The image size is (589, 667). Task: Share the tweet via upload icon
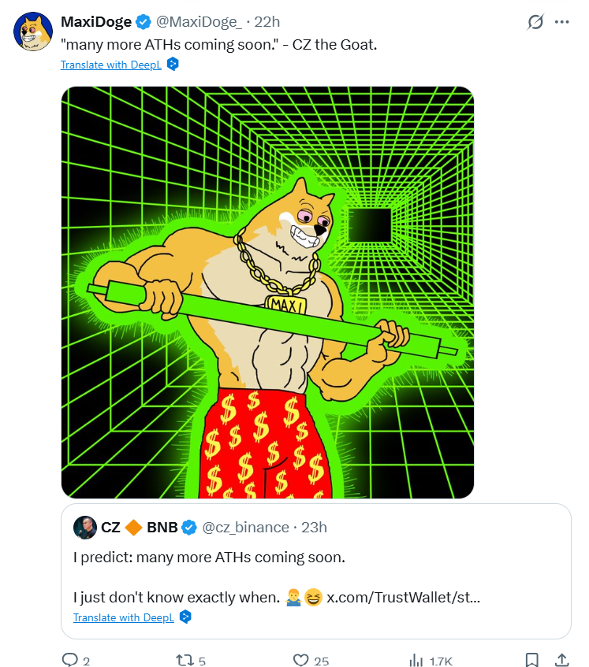pyautogui.click(x=561, y=660)
